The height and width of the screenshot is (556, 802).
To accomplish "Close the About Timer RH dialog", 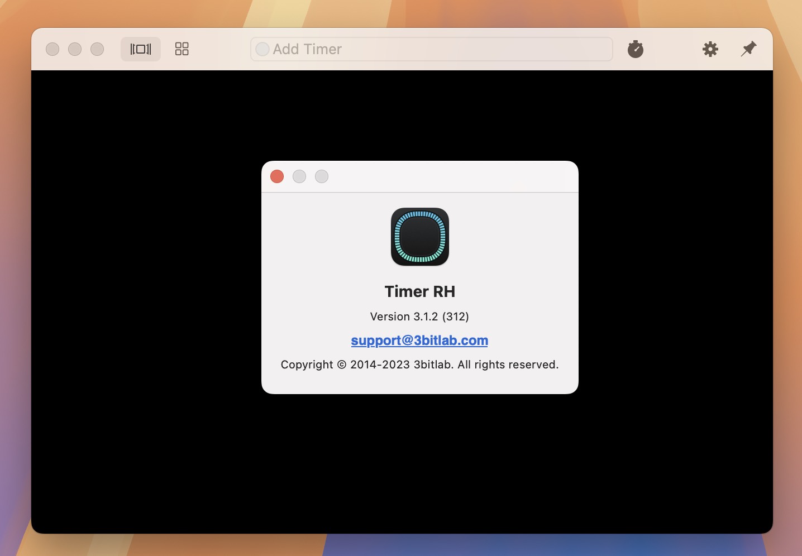I will 277,176.
